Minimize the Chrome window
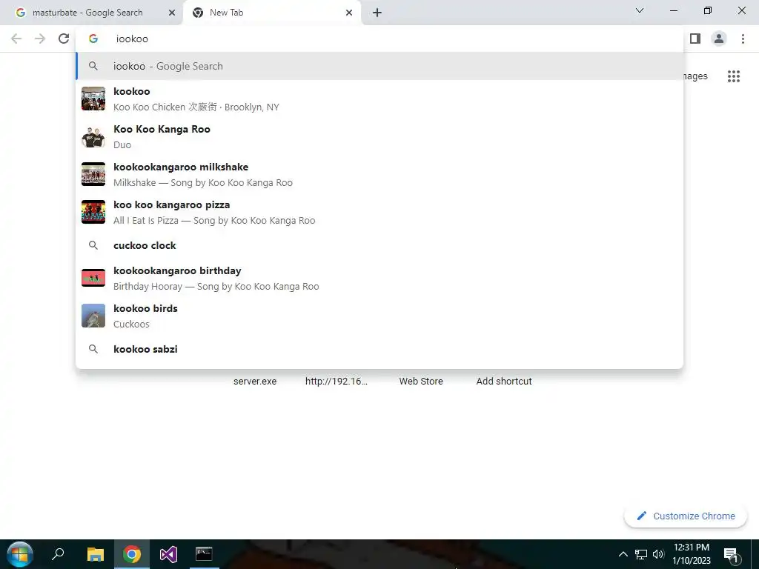Screen dimensions: 759x569 [x=674, y=10]
